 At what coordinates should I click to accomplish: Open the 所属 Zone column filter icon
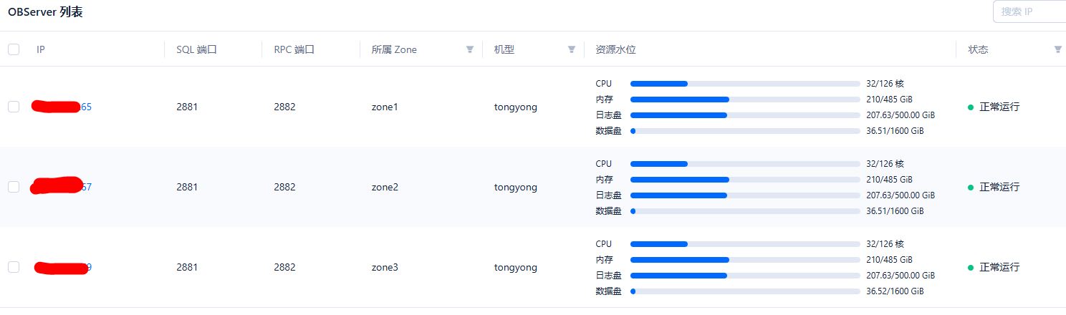tap(470, 49)
